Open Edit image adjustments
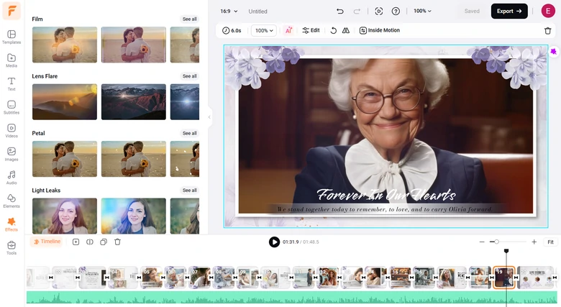The height and width of the screenshot is (307, 561). point(311,30)
